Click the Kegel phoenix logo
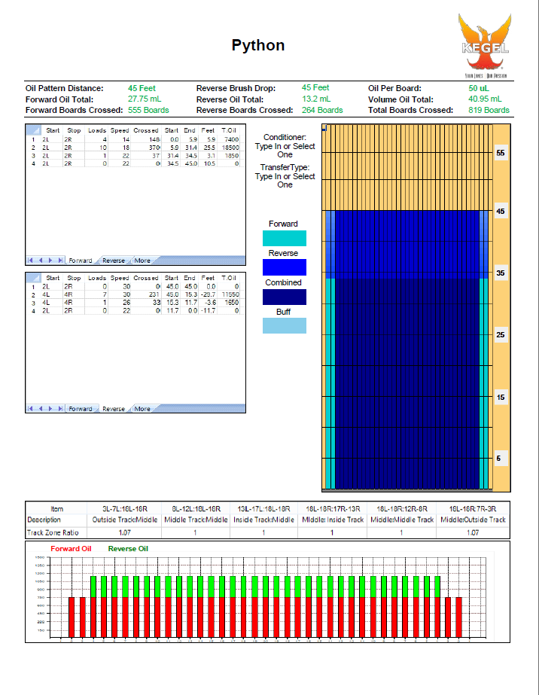 485,46
